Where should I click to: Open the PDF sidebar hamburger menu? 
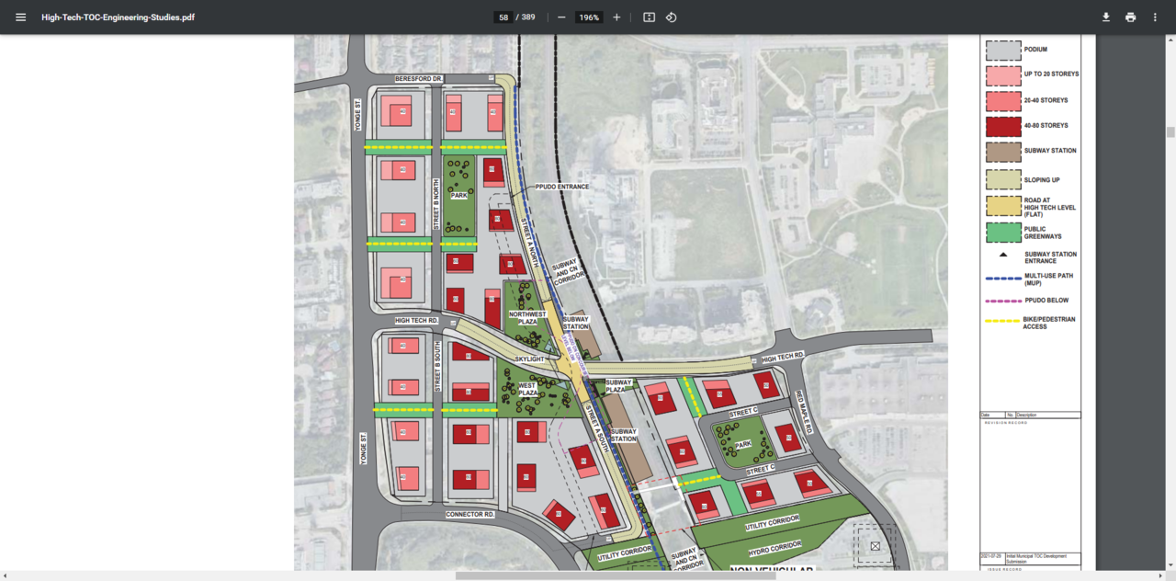[x=20, y=17]
